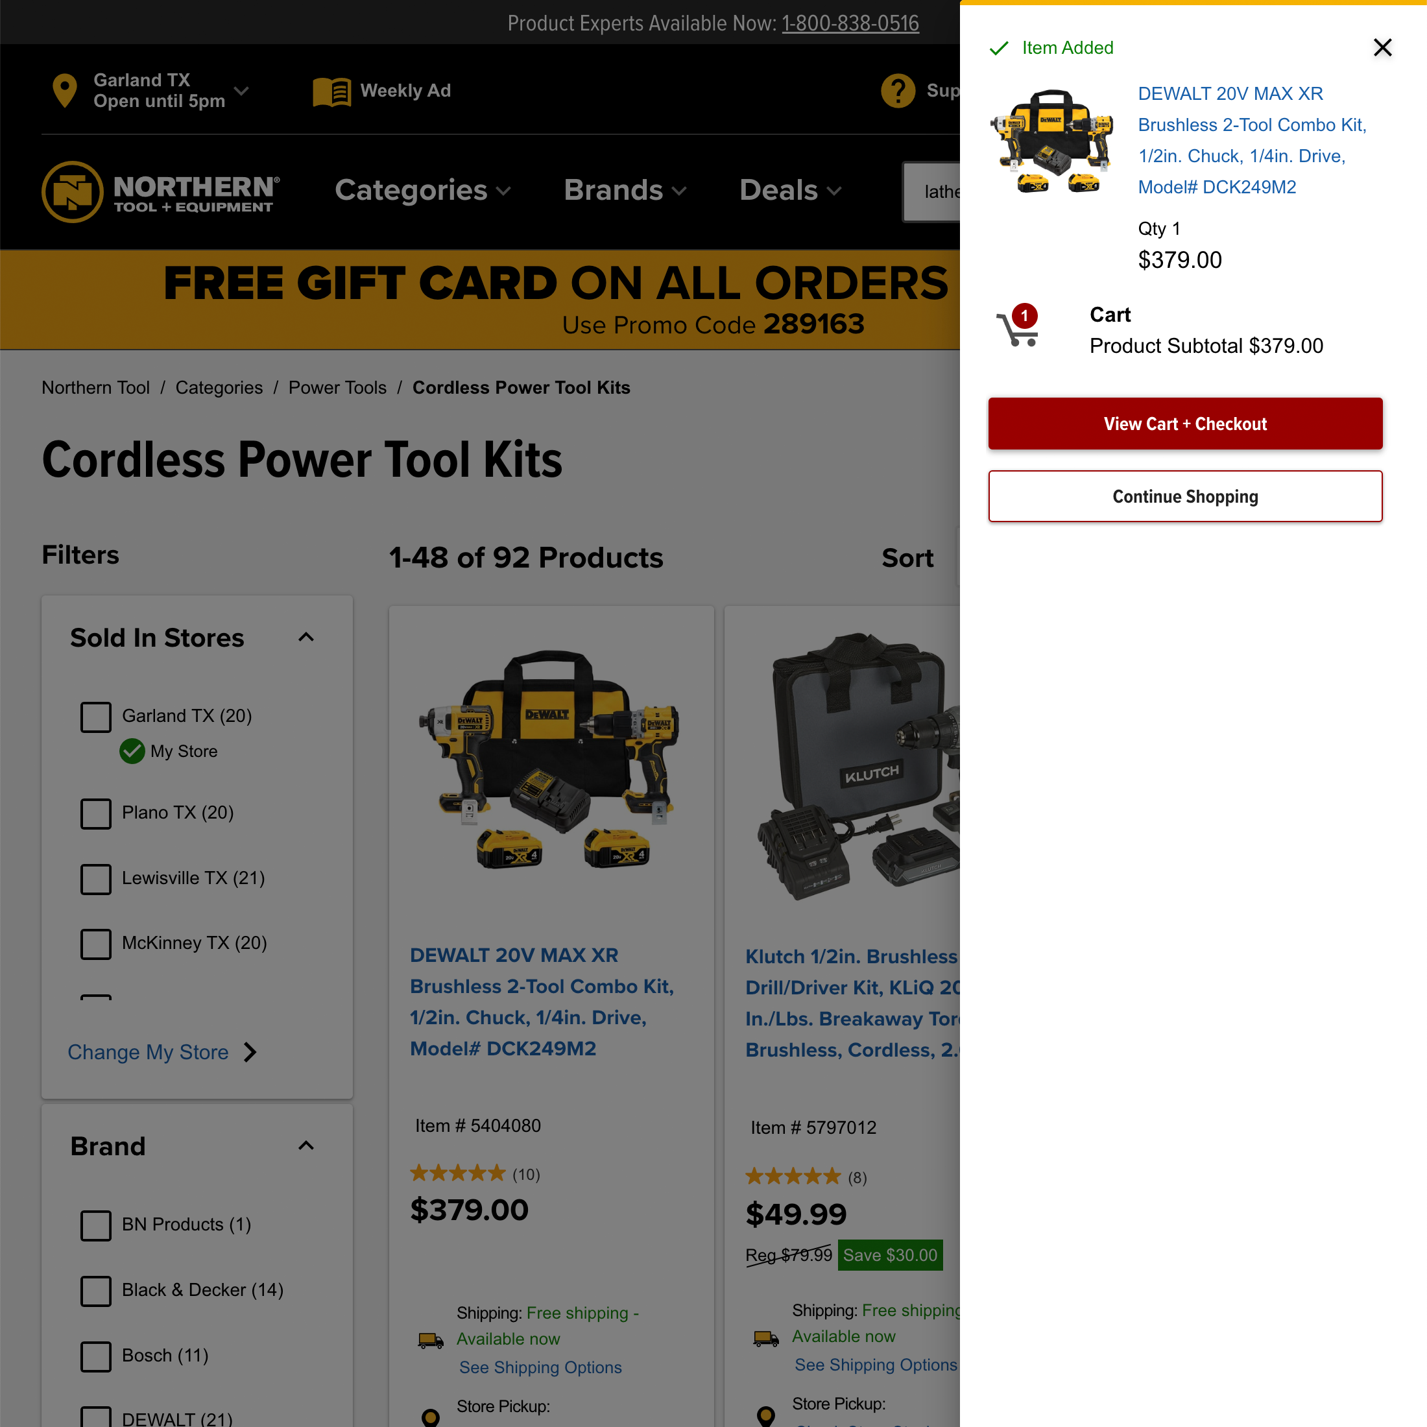1427x1427 pixels.
Task: Click Continue Shopping button
Action: [1185, 496]
